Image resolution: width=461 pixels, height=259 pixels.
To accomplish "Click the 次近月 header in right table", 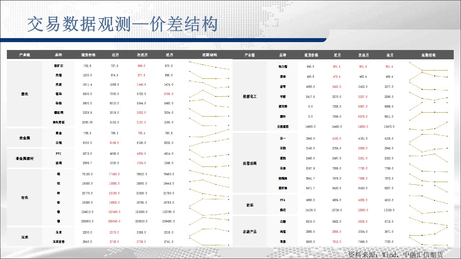I will point(363,55).
